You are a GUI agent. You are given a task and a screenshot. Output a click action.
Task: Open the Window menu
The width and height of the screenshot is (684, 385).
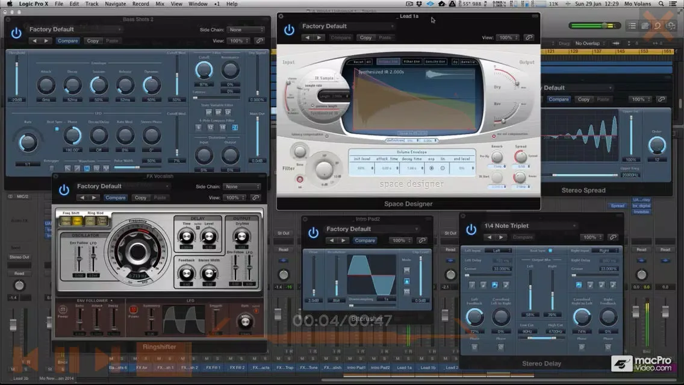point(197,4)
